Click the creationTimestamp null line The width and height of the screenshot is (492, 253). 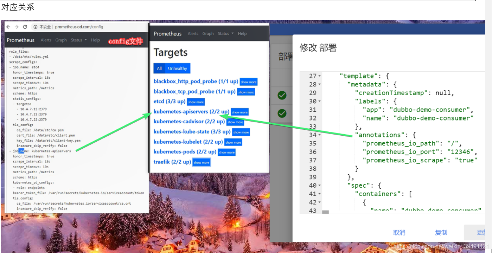405,93
